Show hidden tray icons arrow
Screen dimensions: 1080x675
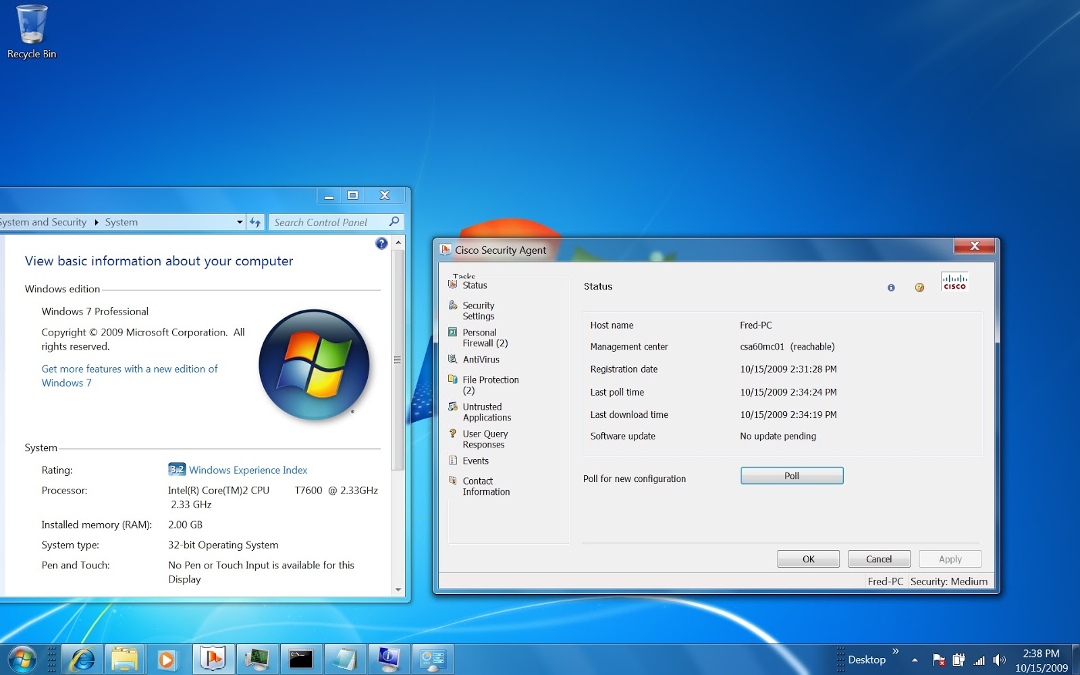915,660
